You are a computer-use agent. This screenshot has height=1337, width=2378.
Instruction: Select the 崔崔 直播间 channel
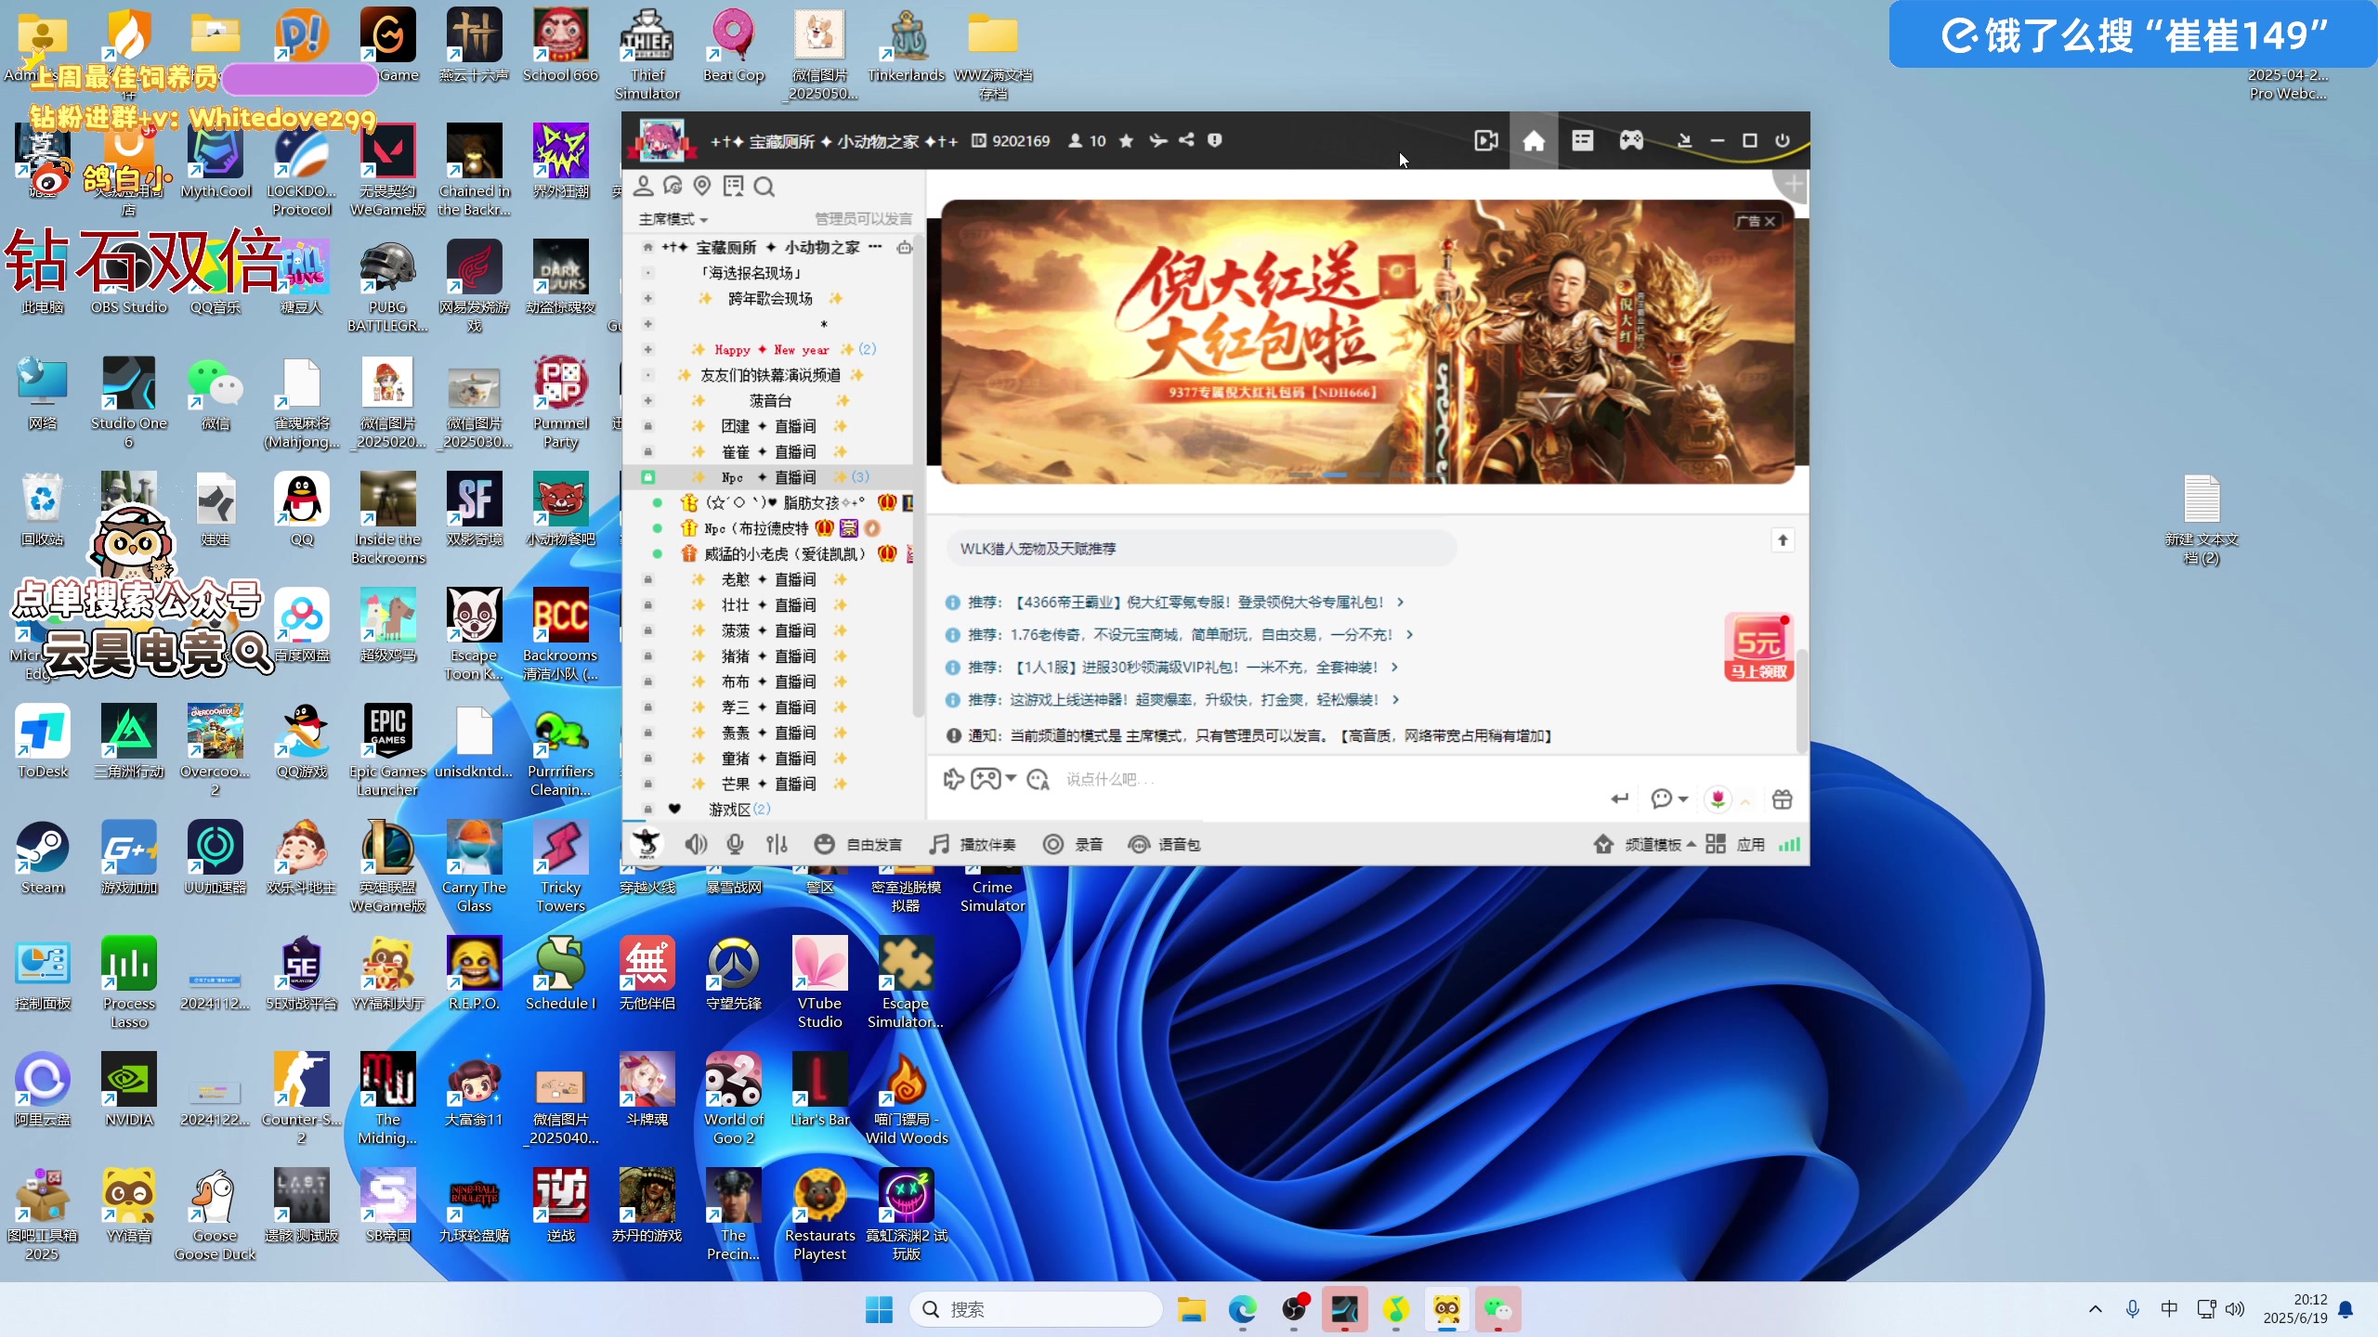[x=769, y=451]
